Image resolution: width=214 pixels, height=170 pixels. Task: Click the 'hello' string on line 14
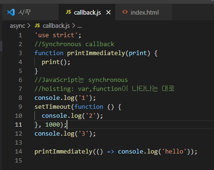pyautogui.click(x=174, y=152)
